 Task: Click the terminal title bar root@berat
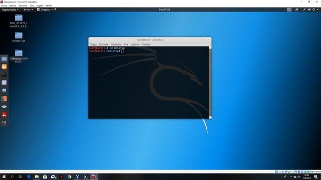pos(150,40)
